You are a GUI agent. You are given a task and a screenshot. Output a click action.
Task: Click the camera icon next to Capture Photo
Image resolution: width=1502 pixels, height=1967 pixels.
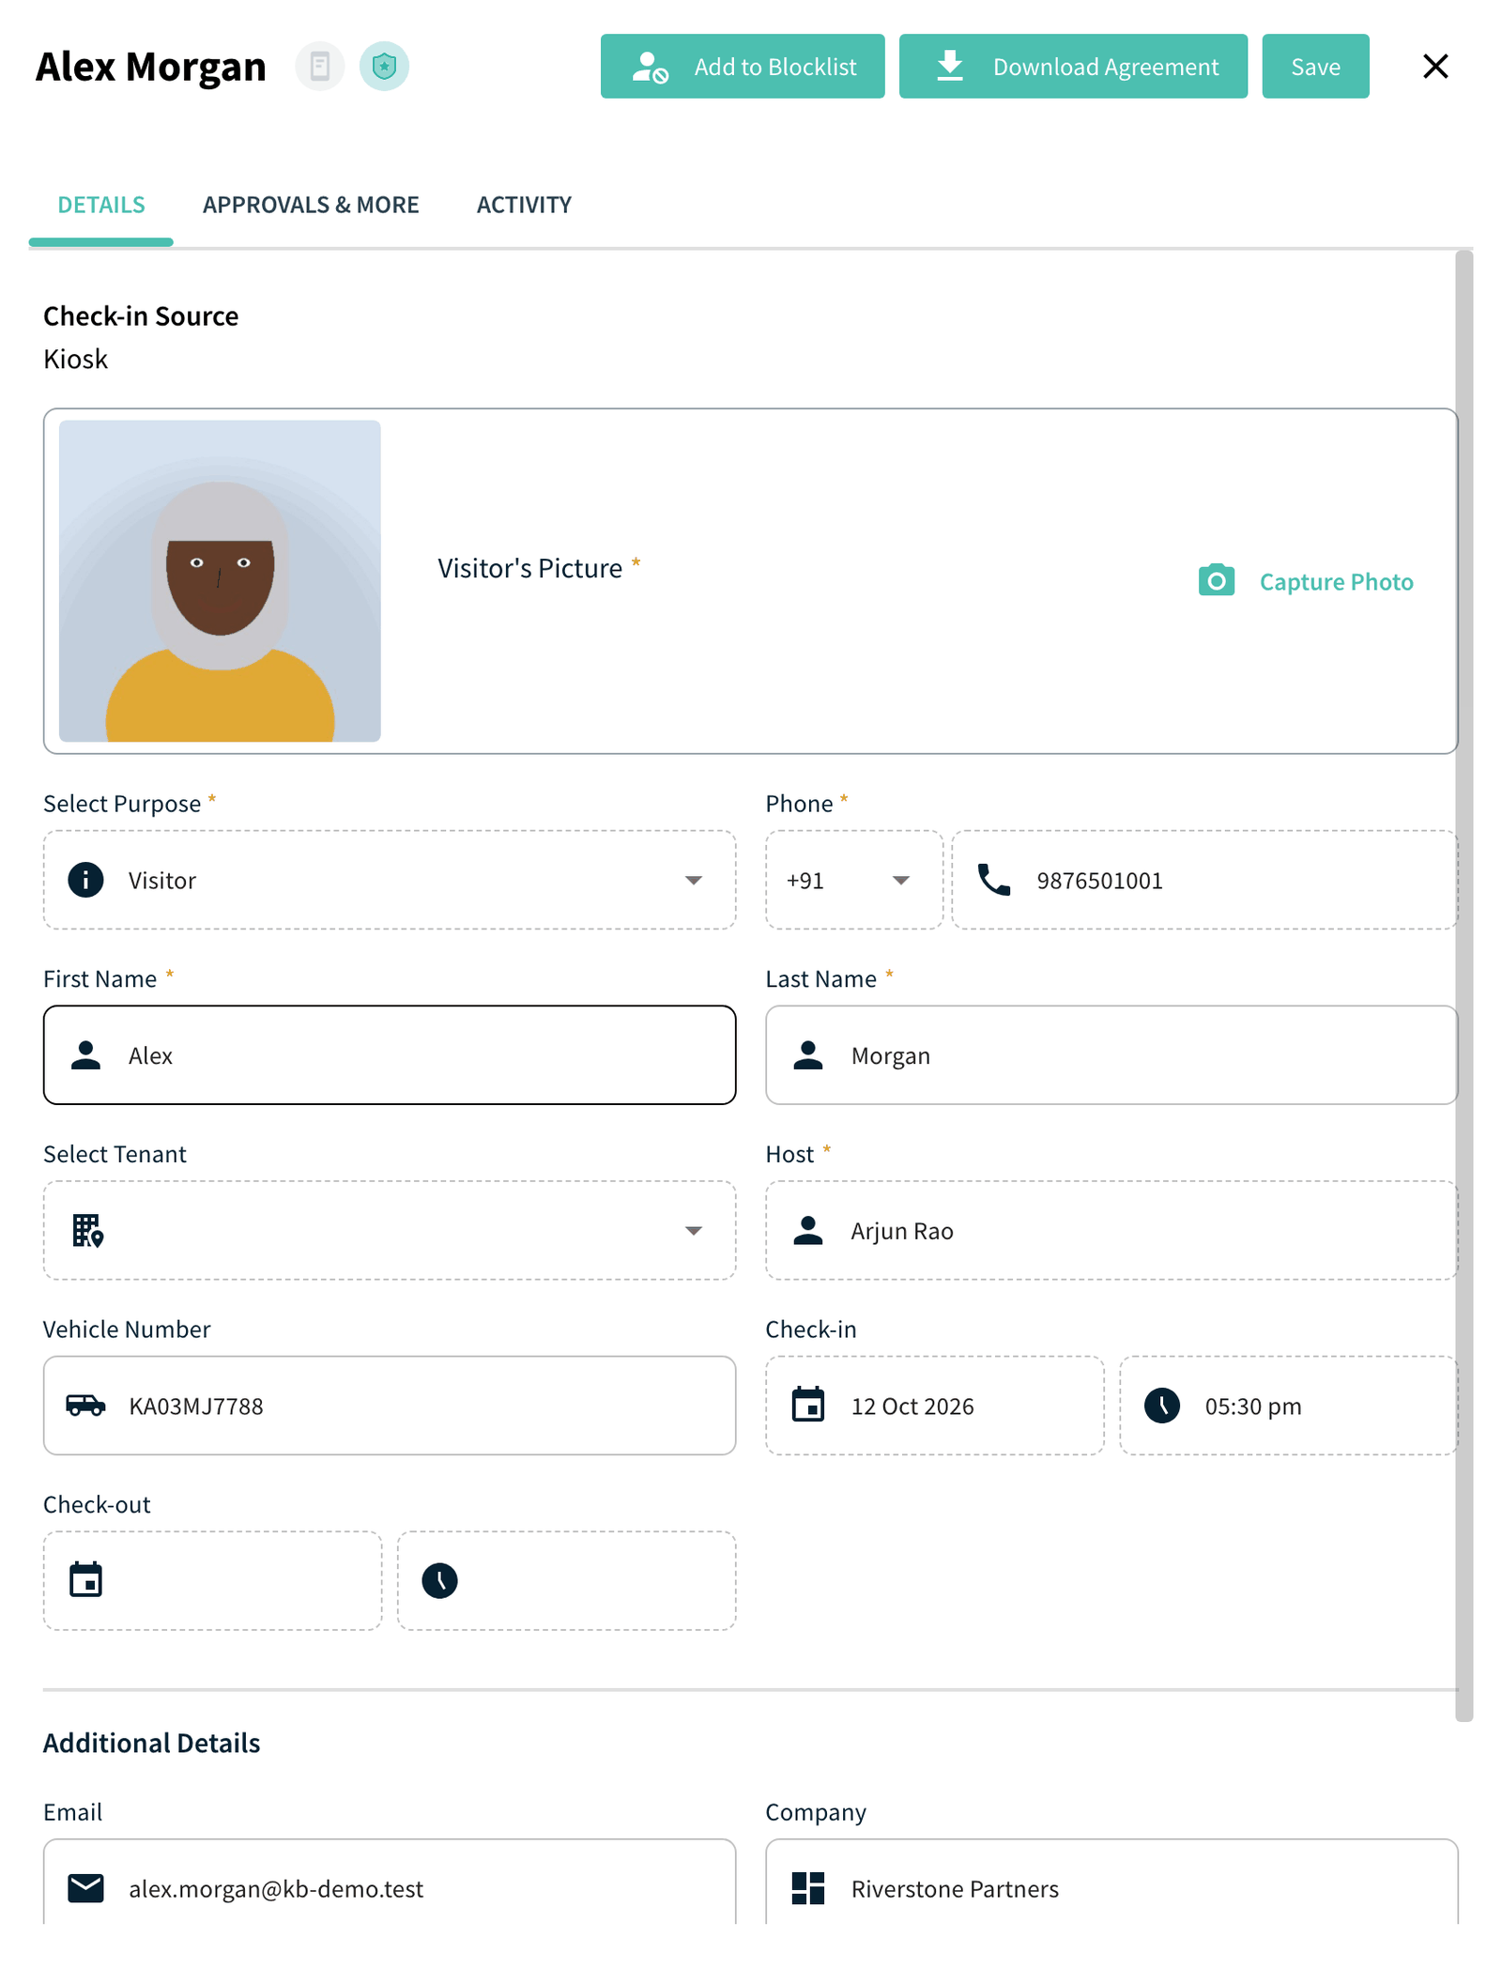(x=1216, y=581)
